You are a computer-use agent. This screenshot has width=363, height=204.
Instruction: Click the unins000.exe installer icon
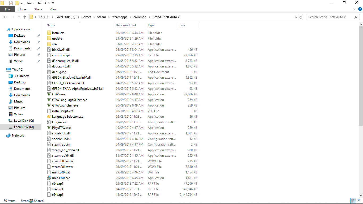click(49, 178)
